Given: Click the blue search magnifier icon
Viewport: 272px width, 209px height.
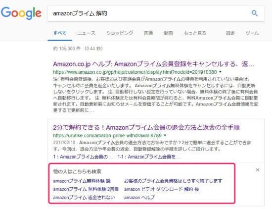Looking at the screenshot, I should (x=255, y=13).
